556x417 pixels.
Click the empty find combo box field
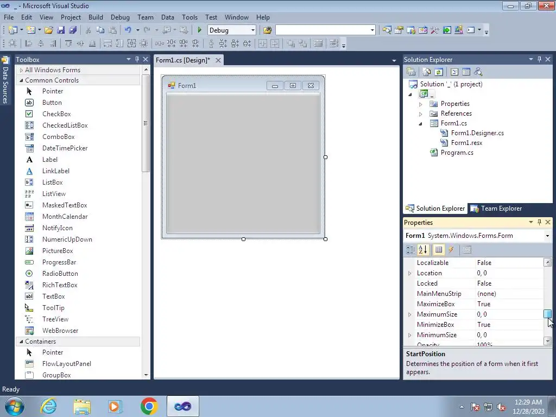pos(323,30)
